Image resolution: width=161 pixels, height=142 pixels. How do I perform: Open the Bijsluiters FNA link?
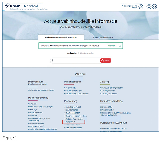107,107
